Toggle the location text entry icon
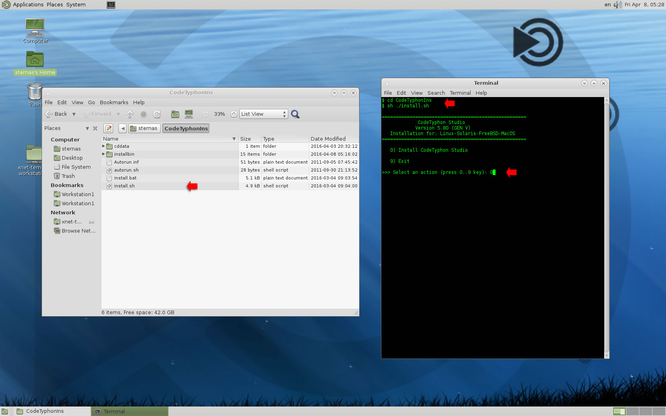Screen dimensions: 666x416 pyautogui.click(x=108, y=128)
